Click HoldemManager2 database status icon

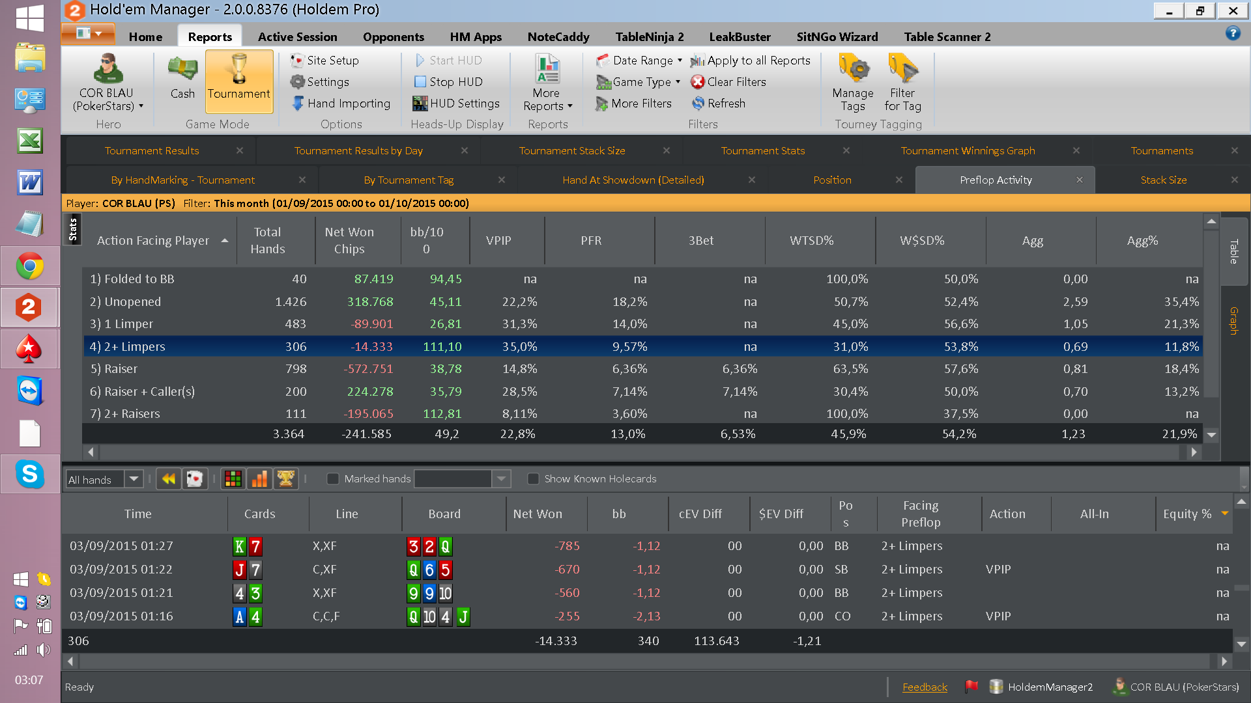[x=996, y=687]
